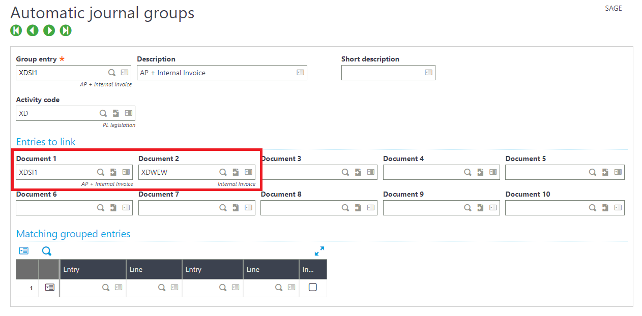This screenshot has width=642, height=316.
Task: Toggle checkbox in grid row 1
Action: pyautogui.click(x=313, y=288)
